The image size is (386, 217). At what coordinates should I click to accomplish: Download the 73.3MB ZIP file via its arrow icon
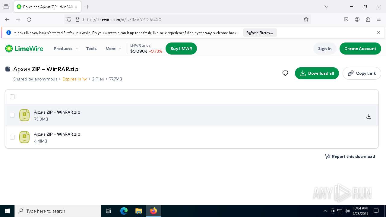click(369, 116)
